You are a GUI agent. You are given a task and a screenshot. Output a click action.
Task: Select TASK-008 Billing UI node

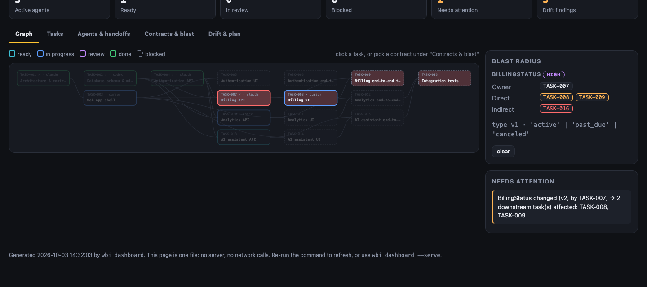[310, 98]
